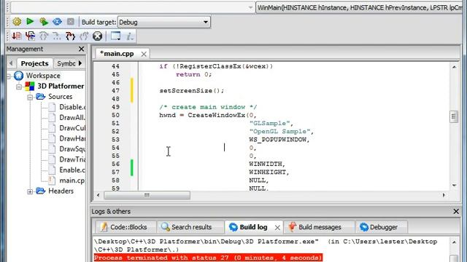Screen dimensions: 467x262
Task: Select the Projects tab
Action: pyautogui.click(x=34, y=63)
